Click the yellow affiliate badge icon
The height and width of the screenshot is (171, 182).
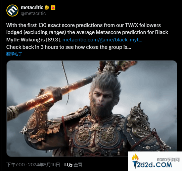coord(53,8)
